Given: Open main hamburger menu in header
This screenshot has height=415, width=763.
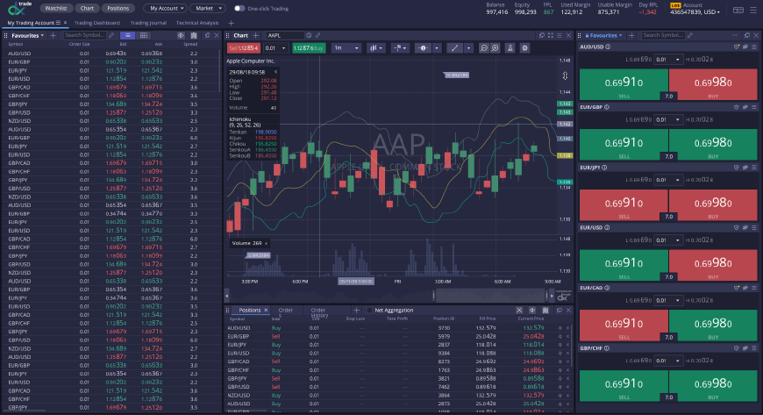Looking at the screenshot, I should (x=753, y=10).
